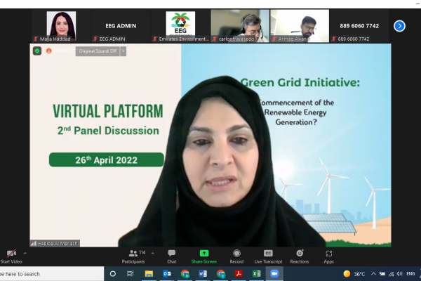Select Maya Haddad's video thumbnail
Viewport: 421px width, 281px height.
pyautogui.click(x=61, y=26)
